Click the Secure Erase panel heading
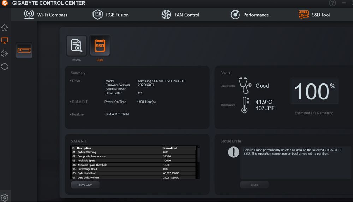This screenshot has height=202, width=353. click(x=231, y=141)
